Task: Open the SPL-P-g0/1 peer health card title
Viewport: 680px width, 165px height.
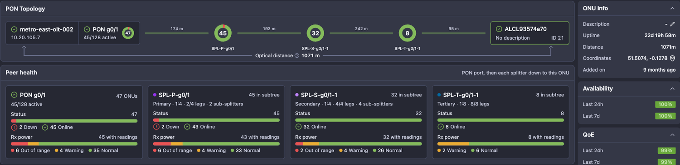Action: click(x=174, y=95)
